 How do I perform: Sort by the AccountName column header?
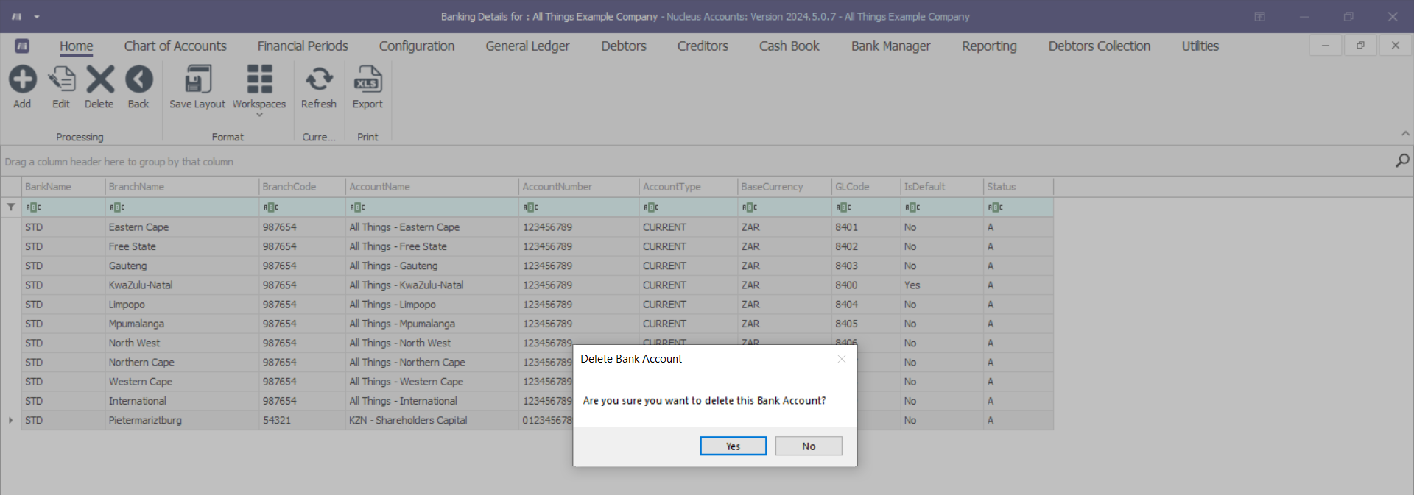pyautogui.click(x=432, y=187)
